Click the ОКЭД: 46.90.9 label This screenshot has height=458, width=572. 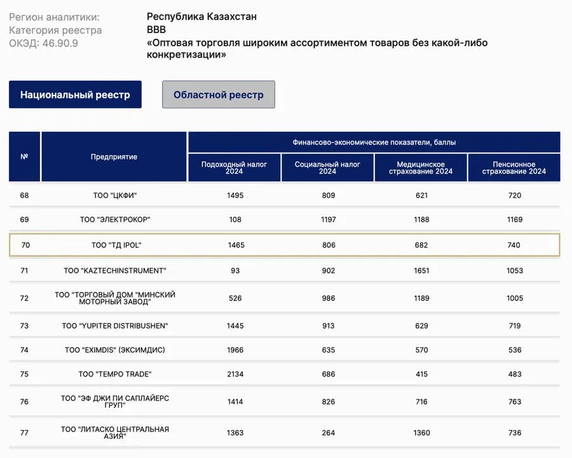pyautogui.click(x=43, y=43)
